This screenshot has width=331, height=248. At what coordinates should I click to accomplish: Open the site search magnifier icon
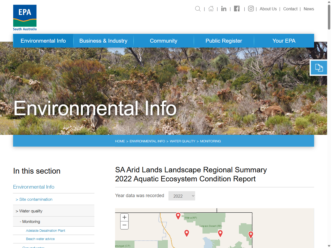[x=198, y=9]
